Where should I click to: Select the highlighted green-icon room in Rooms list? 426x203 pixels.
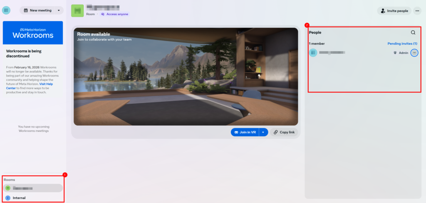pos(33,188)
